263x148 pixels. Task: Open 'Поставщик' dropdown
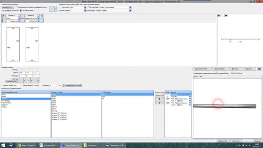click(130, 11)
